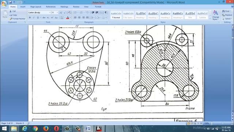Image resolution: width=234 pixels, height=132 pixels.
Task: Open the Change Case menu
Action: (x=56, y=18)
